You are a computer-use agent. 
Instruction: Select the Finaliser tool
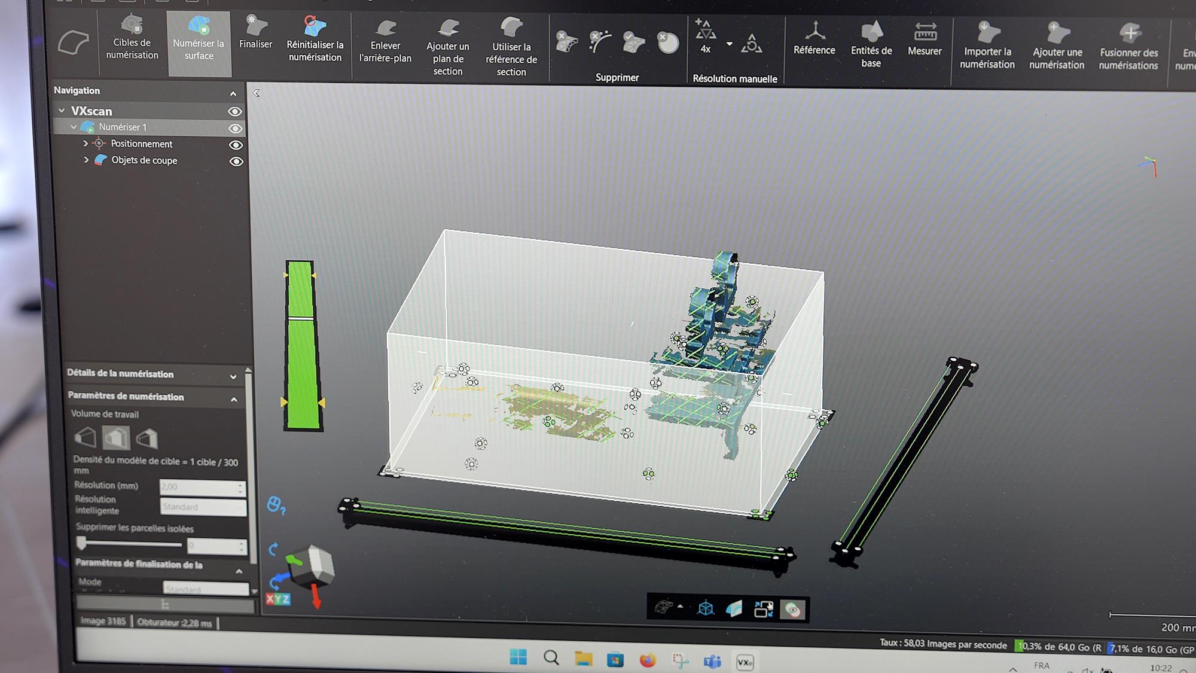[255, 28]
